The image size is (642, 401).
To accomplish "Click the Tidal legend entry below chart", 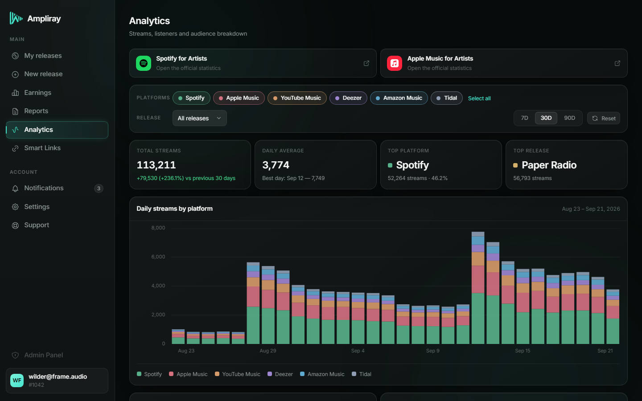I will pos(362,374).
